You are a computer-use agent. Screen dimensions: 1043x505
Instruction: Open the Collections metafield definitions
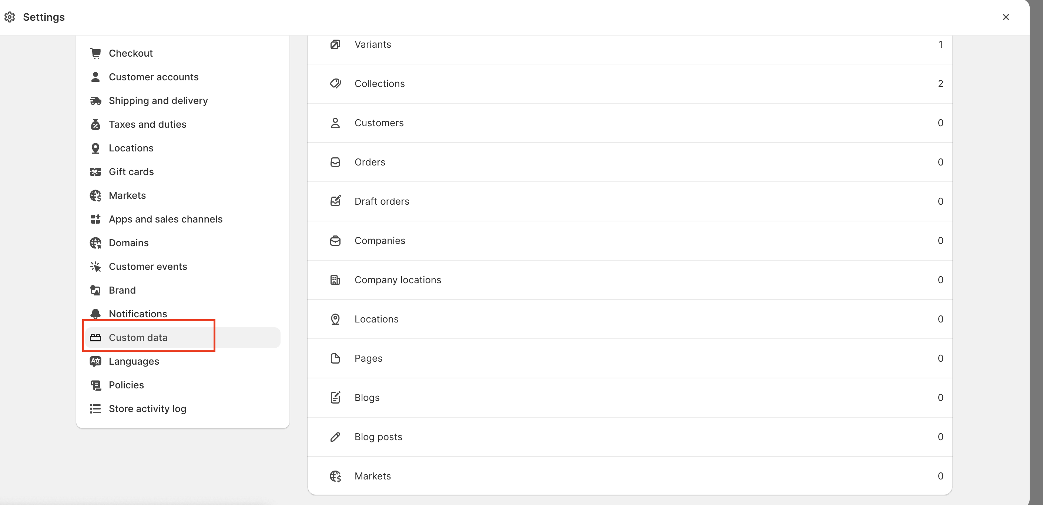pos(629,84)
